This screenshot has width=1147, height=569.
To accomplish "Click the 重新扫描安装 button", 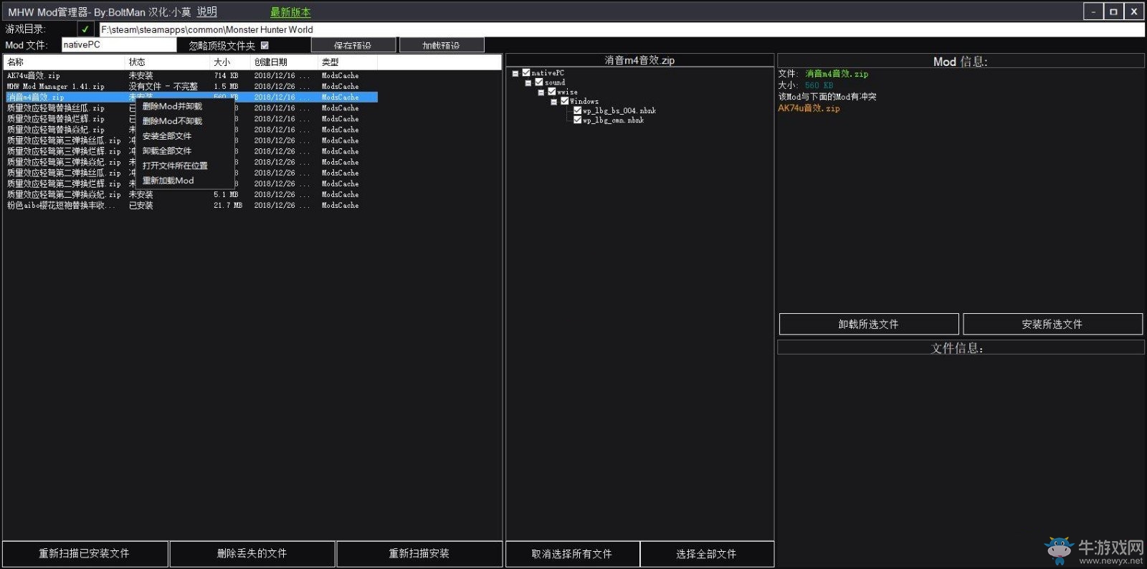I will [419, 554].
